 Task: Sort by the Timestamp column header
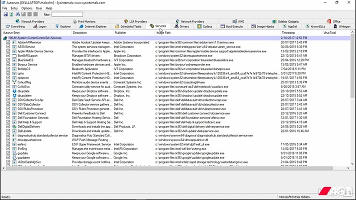pos(301,32)
